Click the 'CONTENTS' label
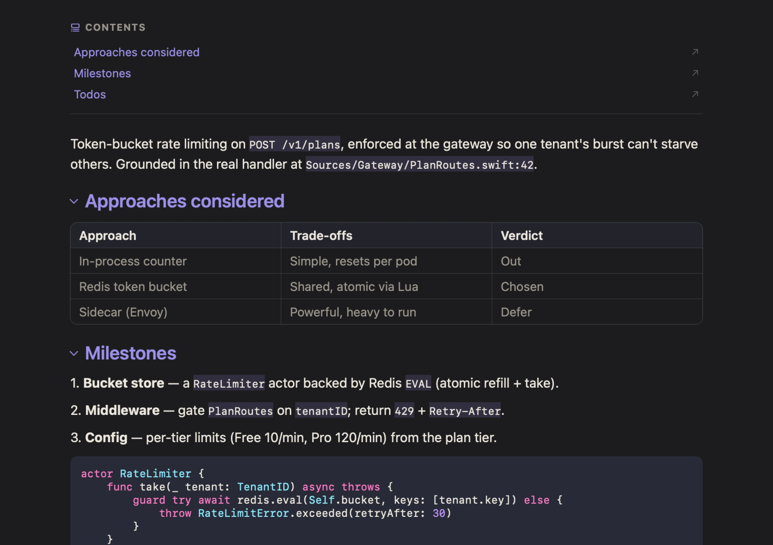This screenshot has width=773, height=545. [115, 28]
